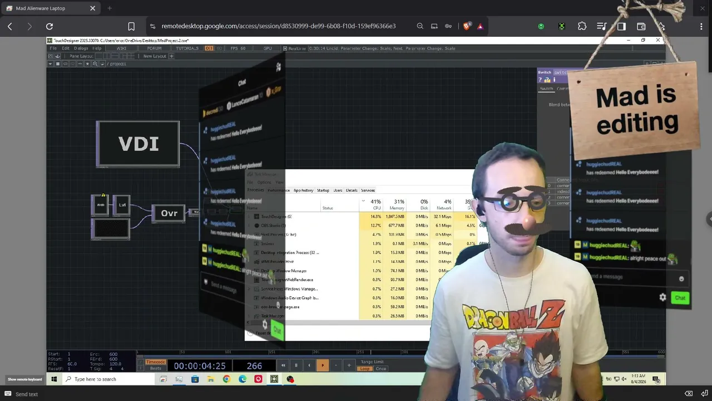Open the Windows Start menu
The width and height of the screenshot is (712, 401).
click(x=54, y=379)
